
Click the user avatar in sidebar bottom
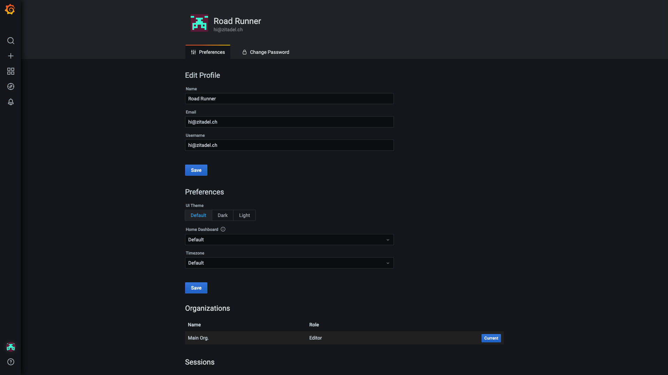pyautogui.click(x=11, y=347)
